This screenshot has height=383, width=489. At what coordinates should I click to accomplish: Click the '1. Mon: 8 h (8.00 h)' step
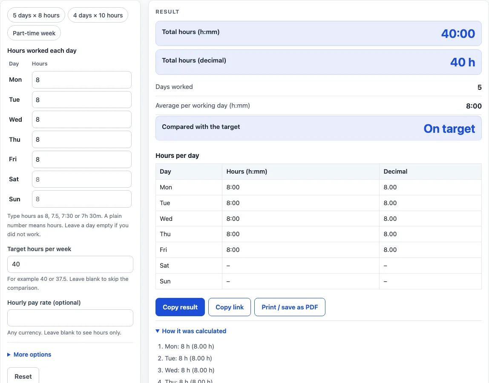click(x=186, y=346)
